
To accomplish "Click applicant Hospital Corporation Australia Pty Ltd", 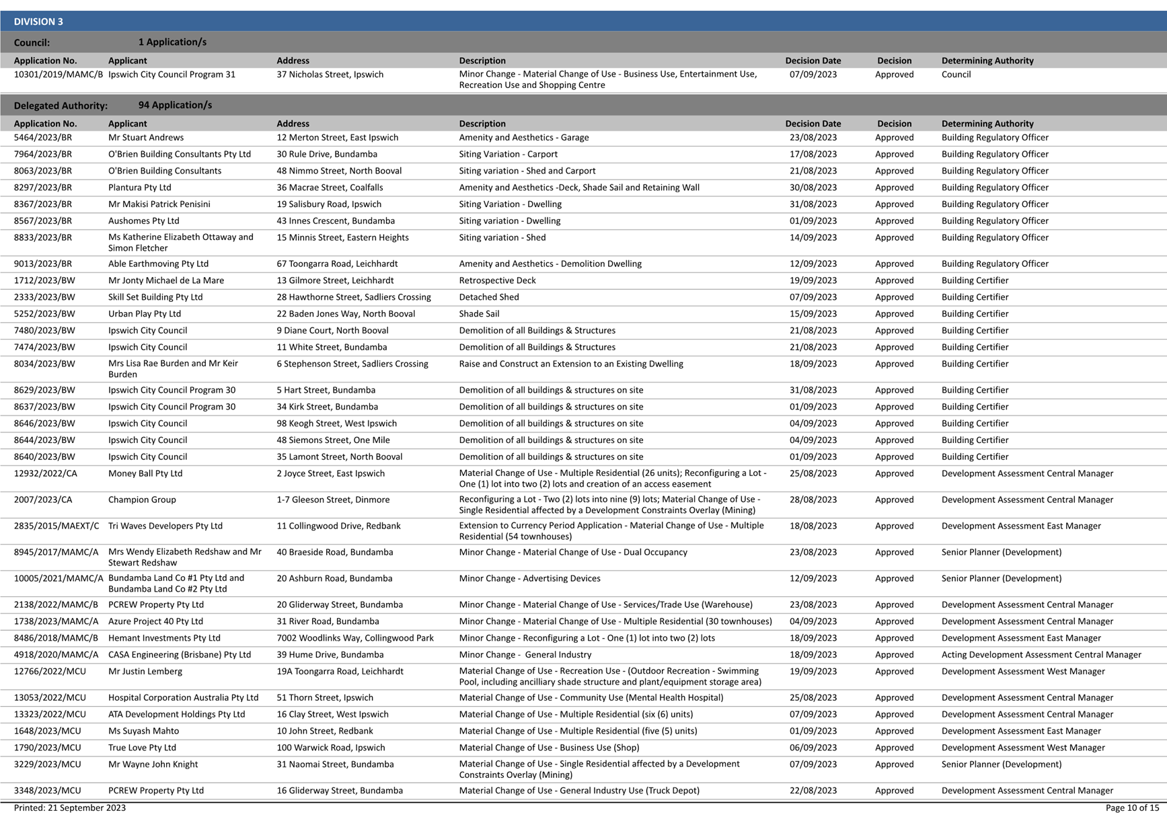I will [x=184, y=698].
